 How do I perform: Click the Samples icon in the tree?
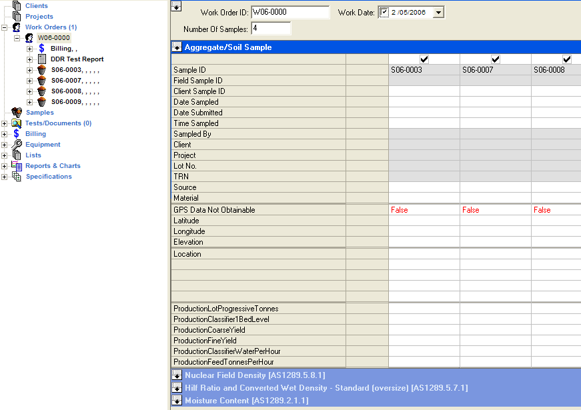17,113
